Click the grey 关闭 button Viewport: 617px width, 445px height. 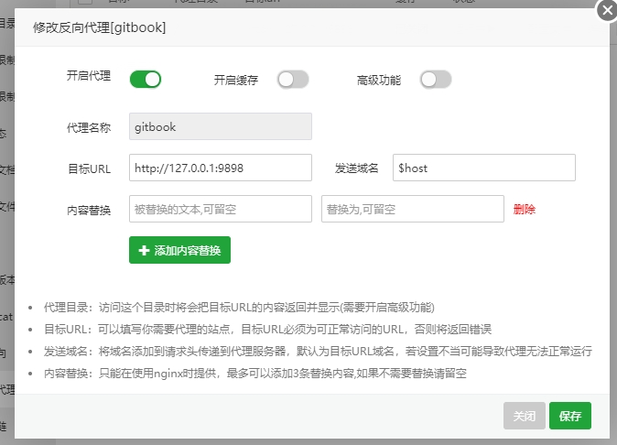(525, 416)
